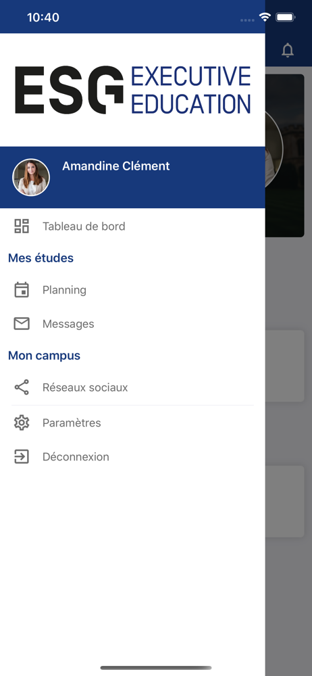The height and width of the screenshot is (676, 312).
Task: Tap Amandine Clément's profile photo
Action: [x=31, y=177]
